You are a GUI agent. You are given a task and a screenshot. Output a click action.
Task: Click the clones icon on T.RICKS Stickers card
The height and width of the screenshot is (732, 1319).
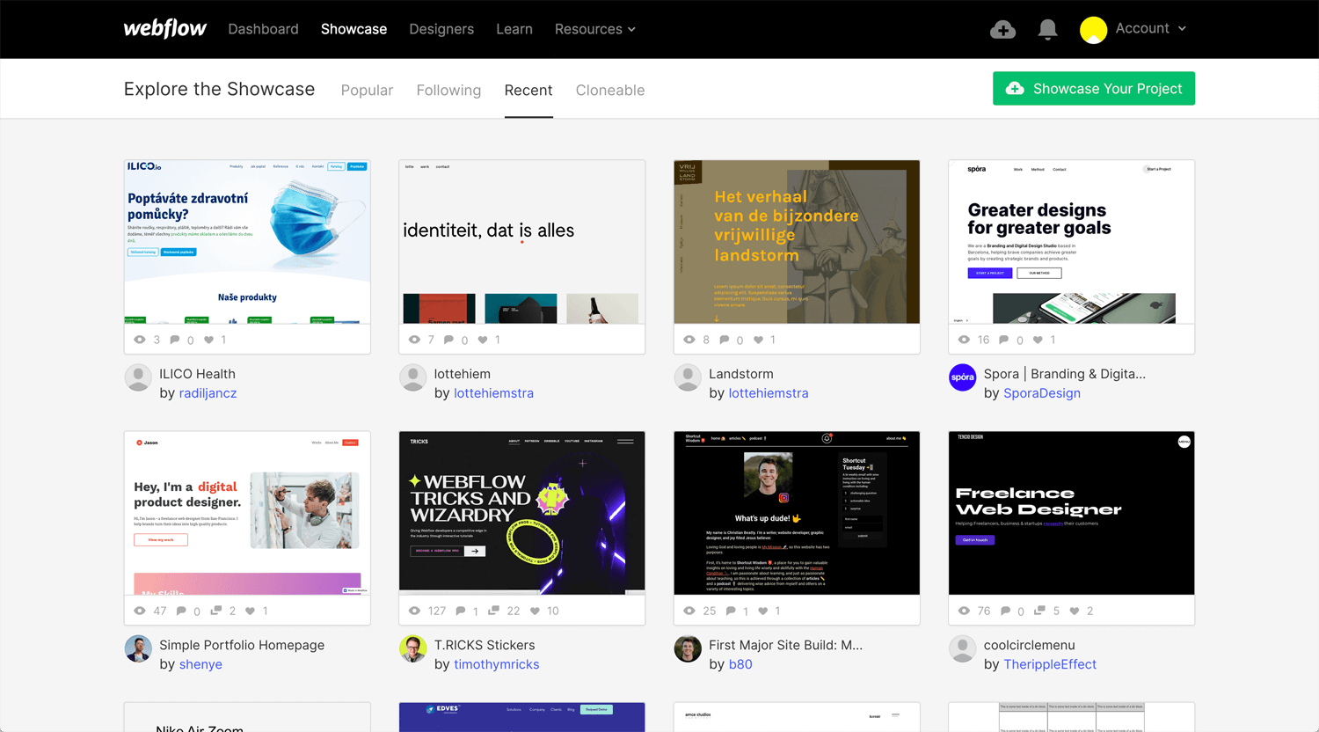coord(493,611)
